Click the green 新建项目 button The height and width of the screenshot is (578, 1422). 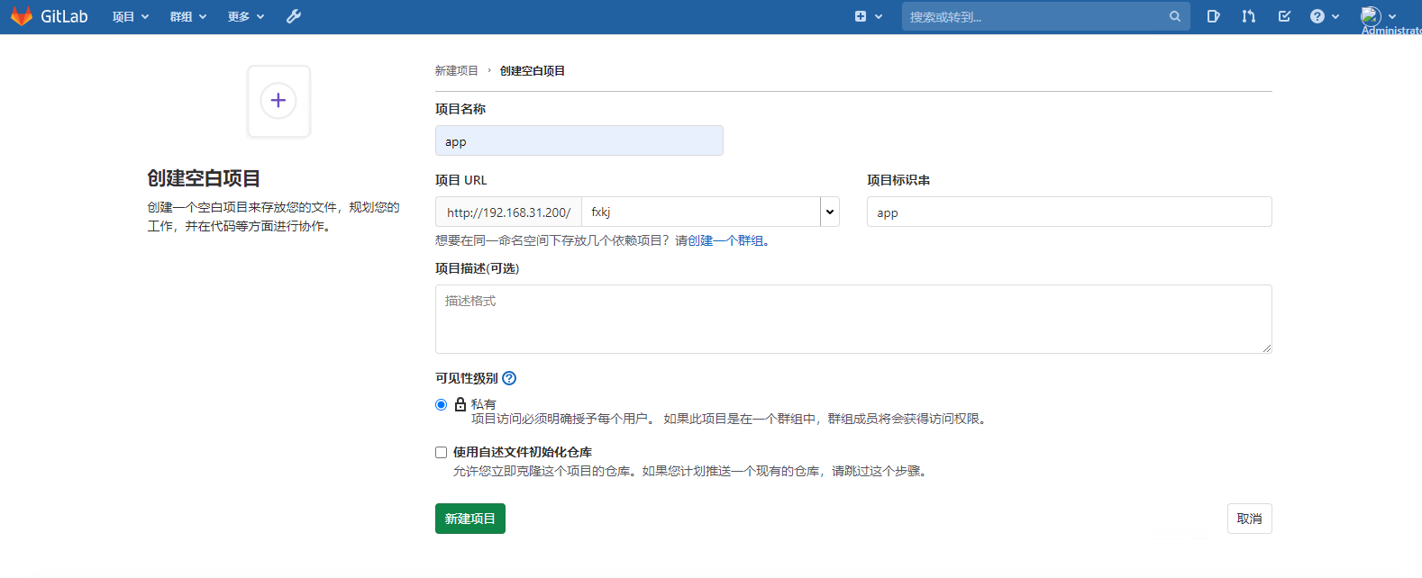pyautogui.click(x=470, y=519)
